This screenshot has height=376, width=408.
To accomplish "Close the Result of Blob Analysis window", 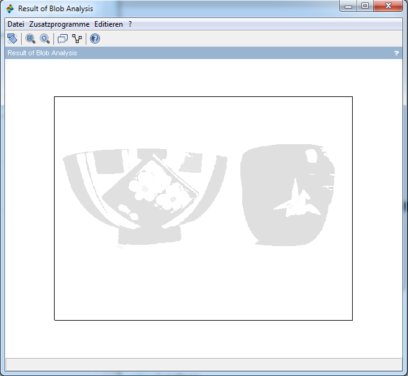I will click(x=388, y=6).
